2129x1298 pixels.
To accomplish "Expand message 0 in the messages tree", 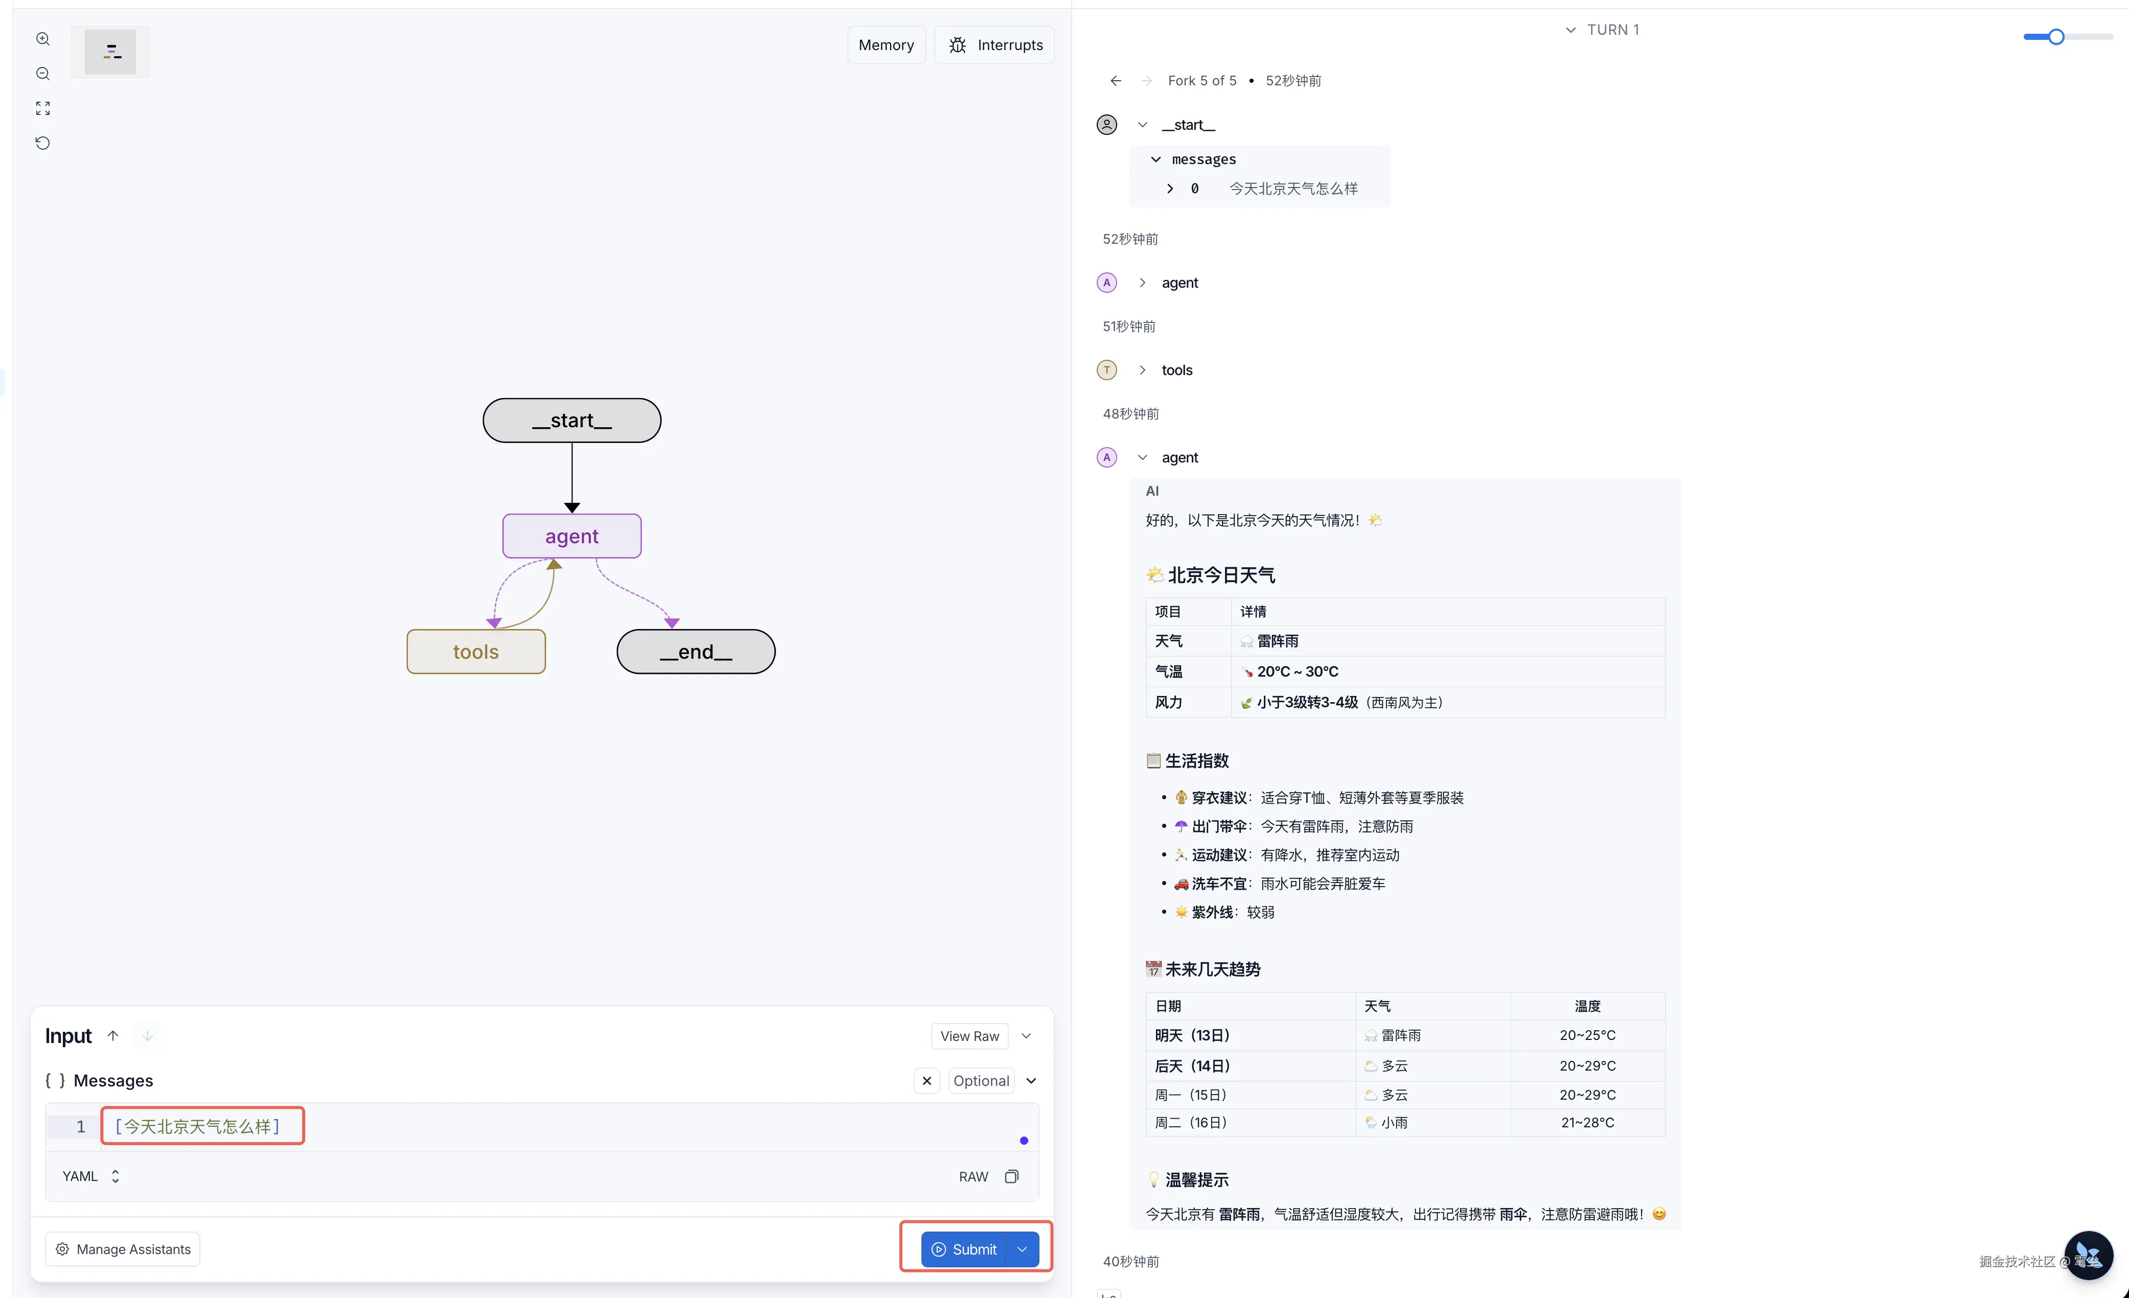I will point(1169,189).
